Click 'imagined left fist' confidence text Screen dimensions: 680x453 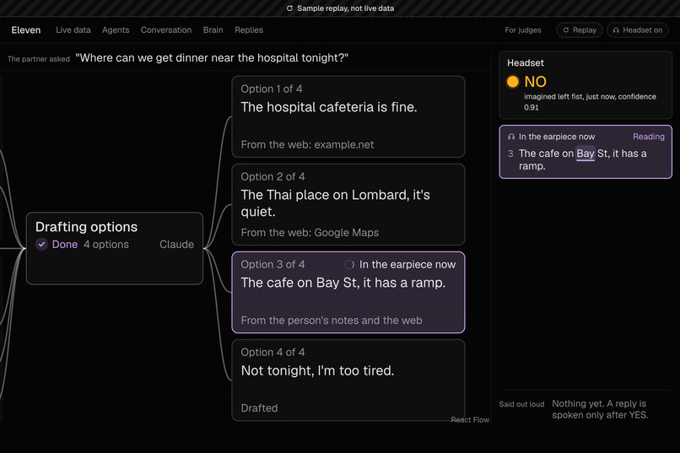click(x=590, y=102)
